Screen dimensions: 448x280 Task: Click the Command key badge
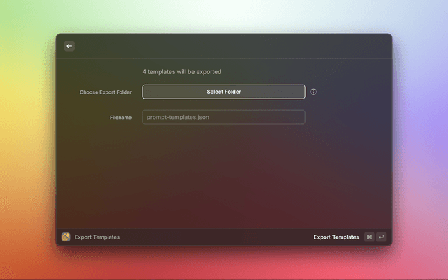click(369, 237)
